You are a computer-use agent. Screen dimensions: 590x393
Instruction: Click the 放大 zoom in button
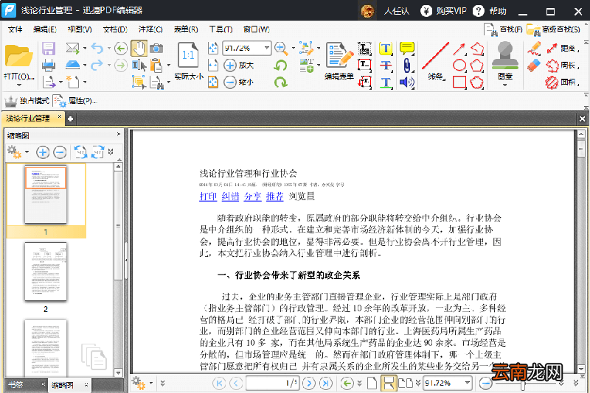(x=239, y=65)
